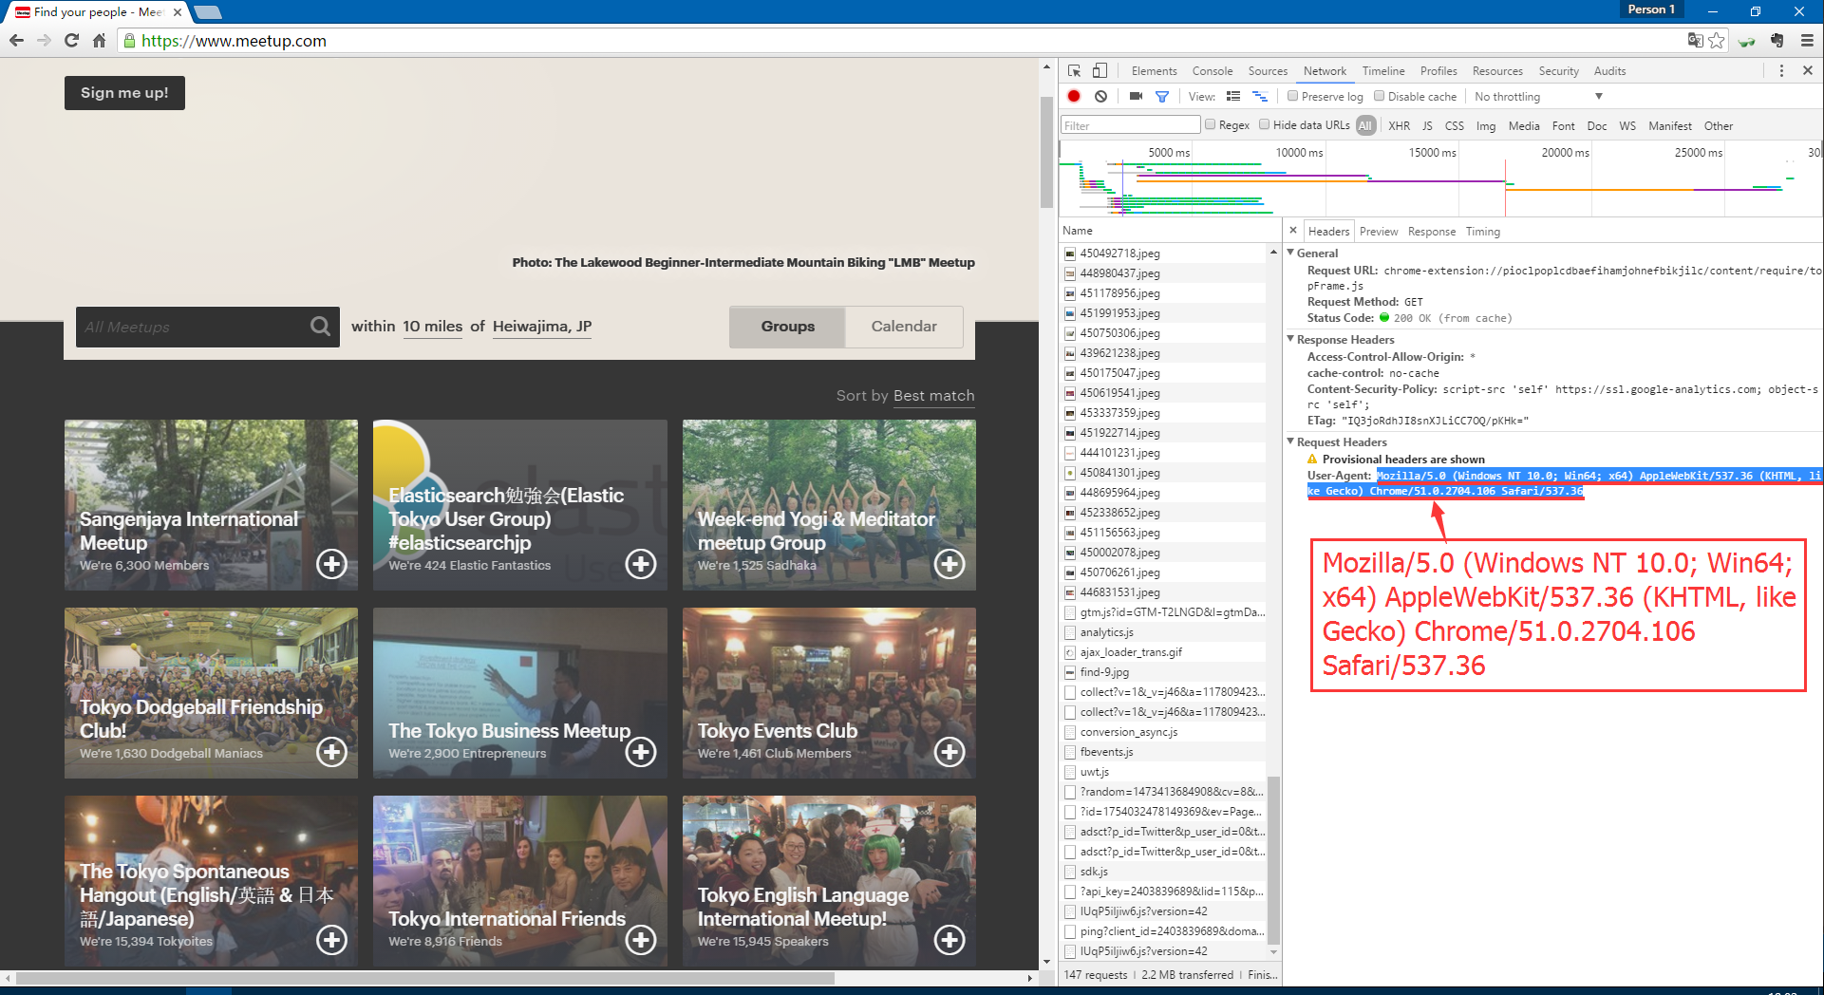Screen dimensions: 1824x995
Task: Switch to the Preview request tab
Action: click(x=1379, y=232)
